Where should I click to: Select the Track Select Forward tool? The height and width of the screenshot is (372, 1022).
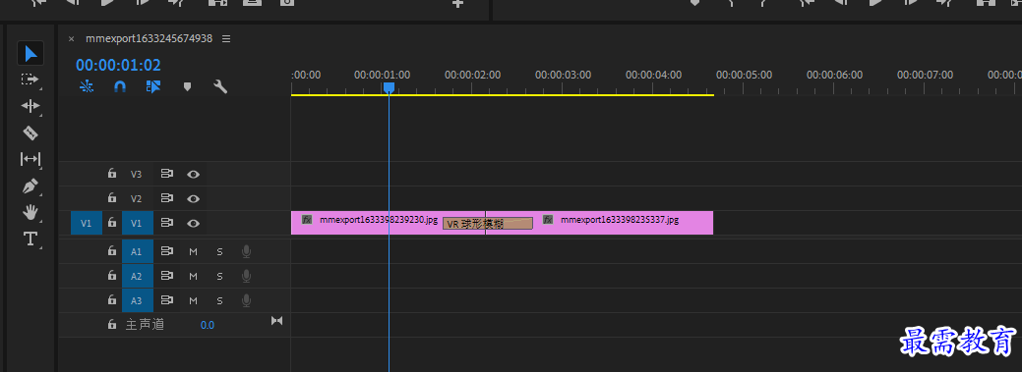[30, 80]
